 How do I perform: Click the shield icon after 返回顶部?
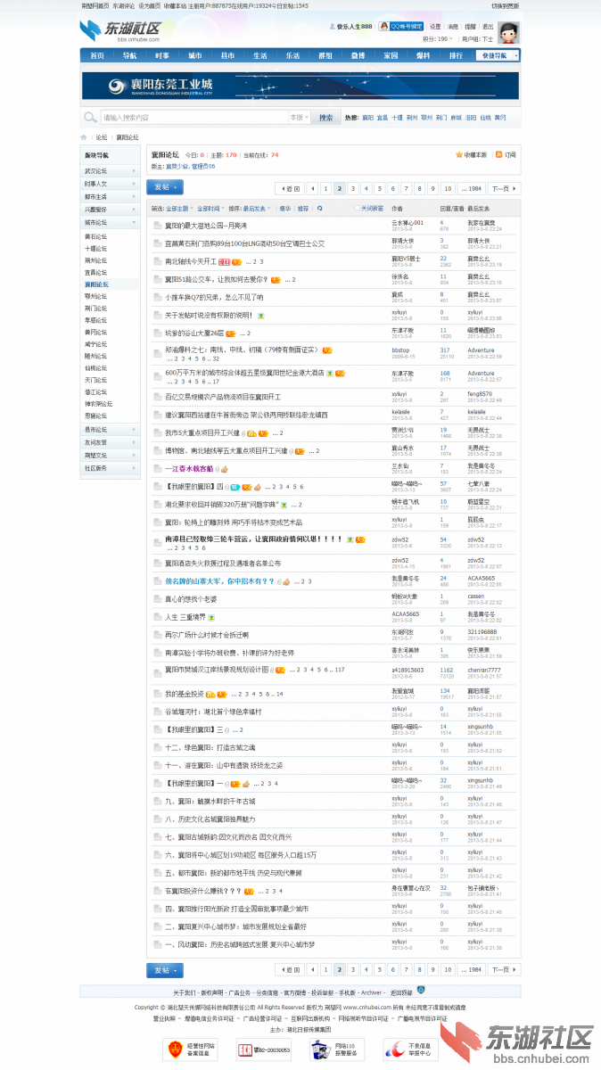421,990
